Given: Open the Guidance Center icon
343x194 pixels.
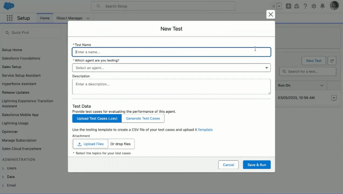Looking at the screenshot, I should [296, 6].
